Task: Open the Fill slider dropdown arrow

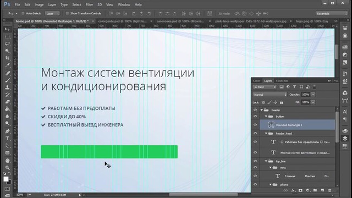Action: point(313,102)
